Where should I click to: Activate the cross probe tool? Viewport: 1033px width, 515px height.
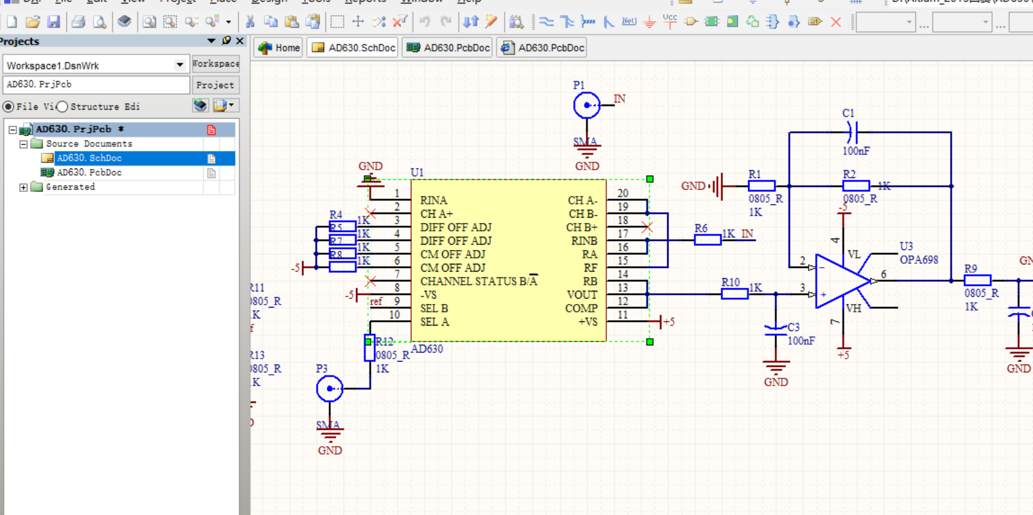click(492, 22)
